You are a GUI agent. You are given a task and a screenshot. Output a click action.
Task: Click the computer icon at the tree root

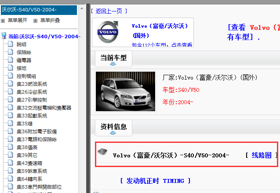pos(4,36)
